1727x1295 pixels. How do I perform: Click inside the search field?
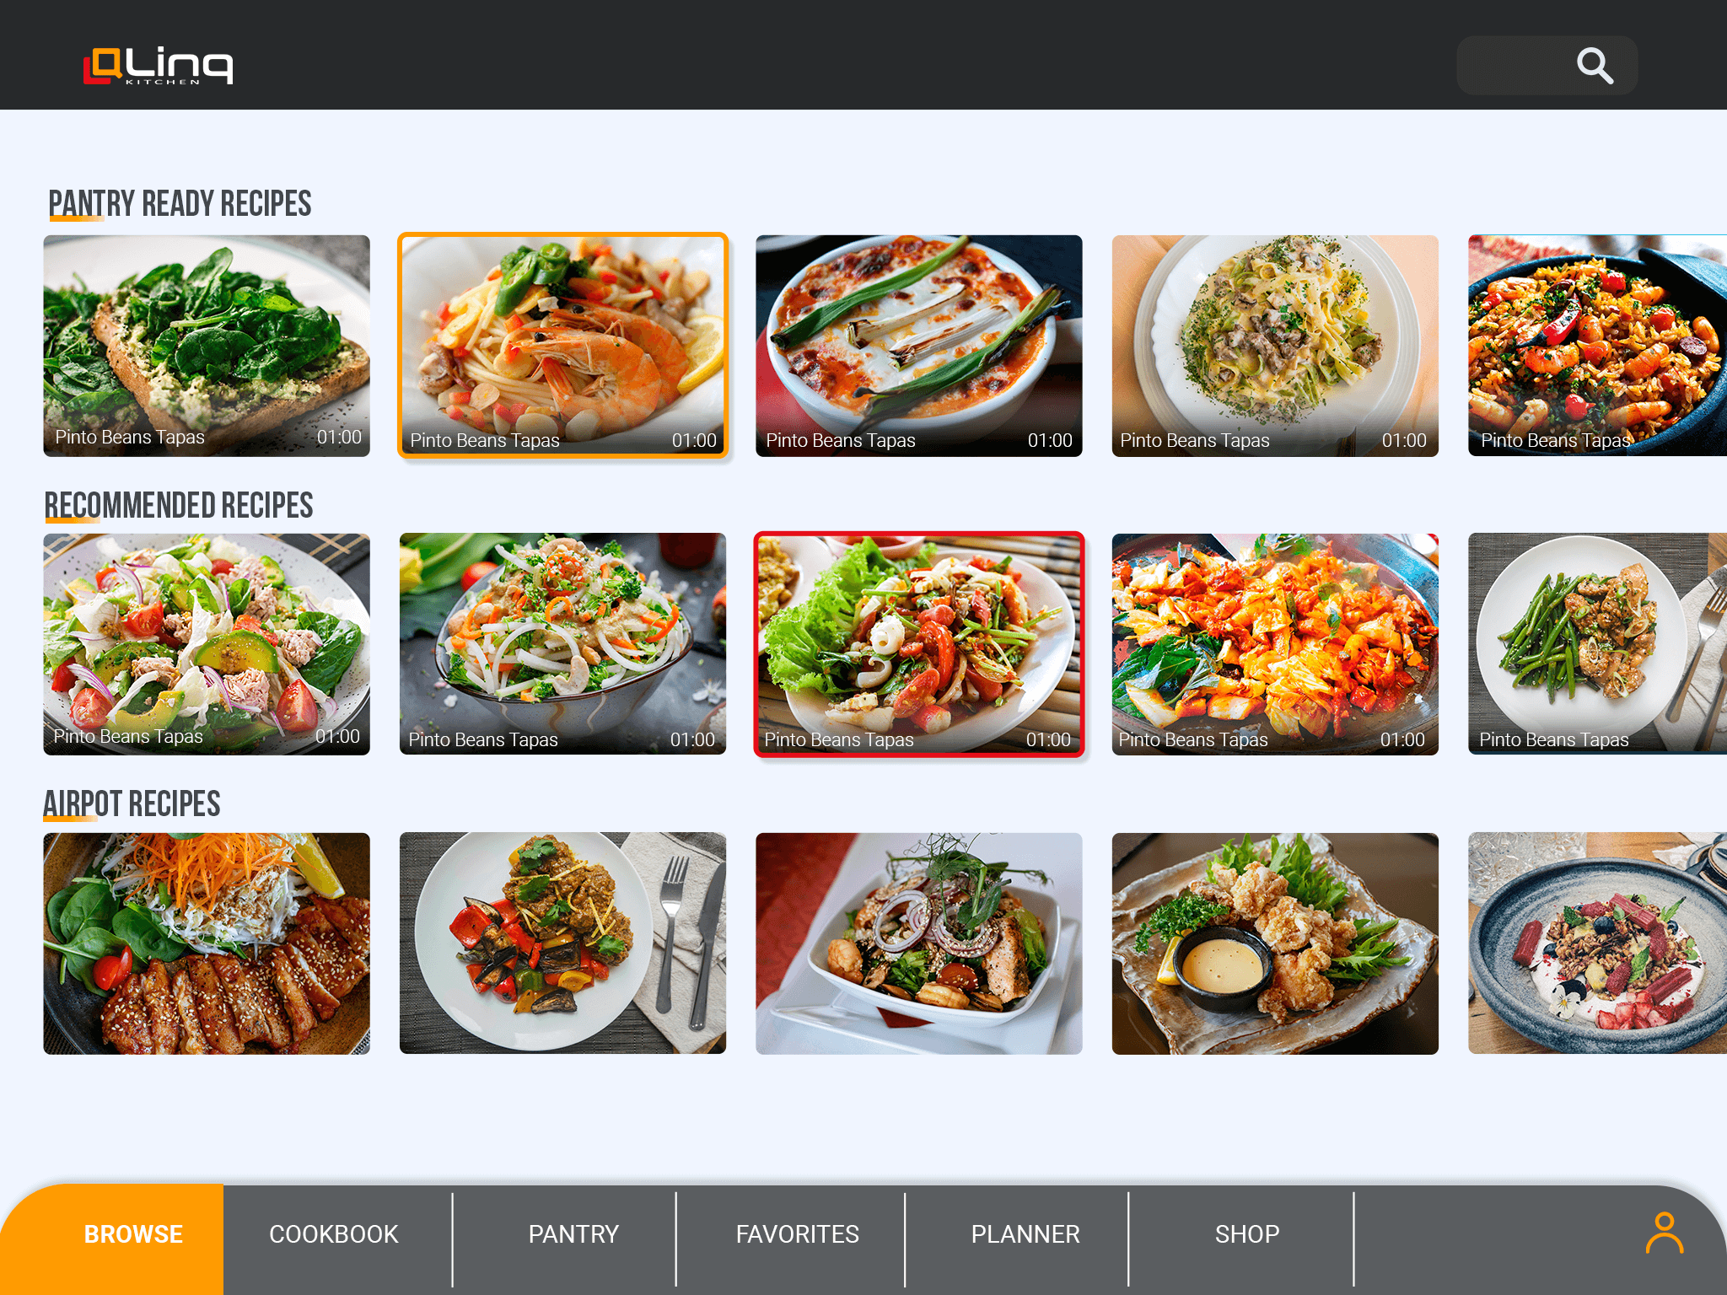tap(1514, 65)
